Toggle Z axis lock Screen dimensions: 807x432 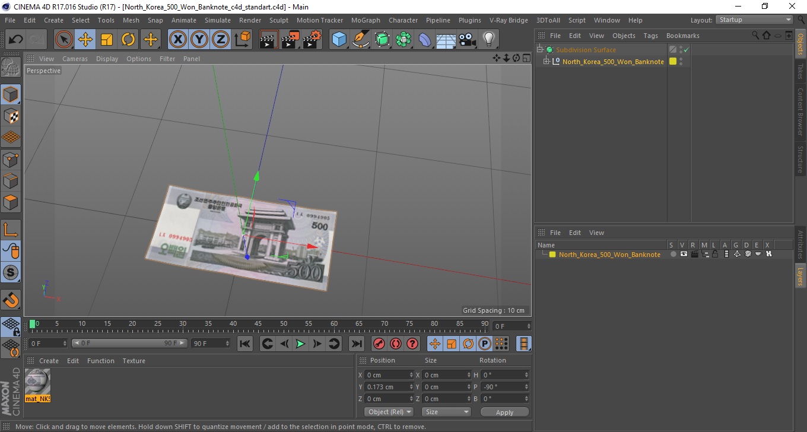point(221,40)
